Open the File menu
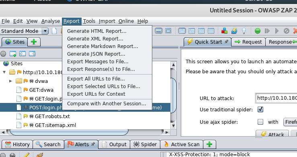This screenshot has width=297, height=157. [x=6, y=21]
